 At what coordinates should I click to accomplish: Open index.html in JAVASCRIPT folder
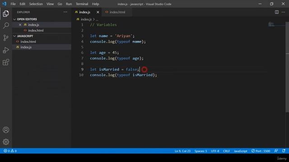point(42,42)
